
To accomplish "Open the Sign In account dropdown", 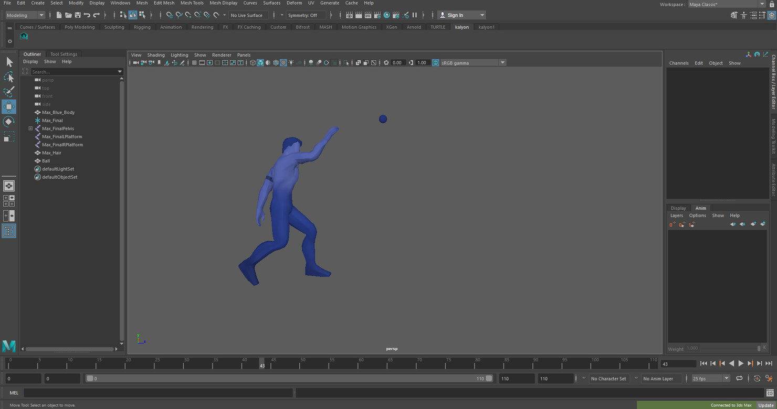I will pos(461,15).
